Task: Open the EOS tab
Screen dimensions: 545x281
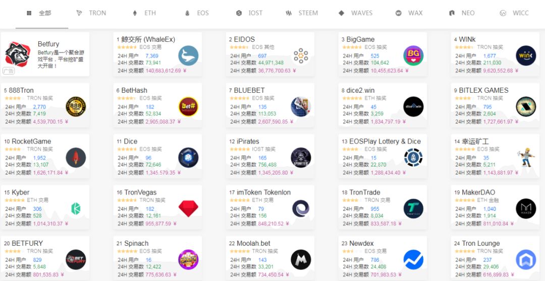Action: click(197, 13)
